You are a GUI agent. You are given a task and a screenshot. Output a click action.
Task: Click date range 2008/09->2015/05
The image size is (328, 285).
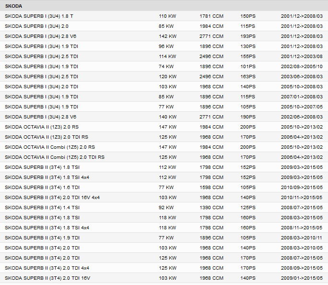point(302,268)
